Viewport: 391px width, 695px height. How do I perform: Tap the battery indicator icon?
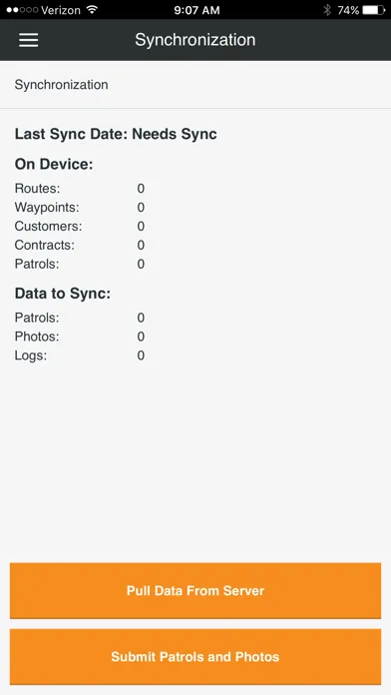coord(374,10)
